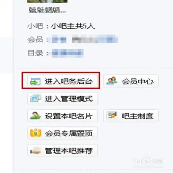The image size is (173, 173).
Task: Open the 管理本吧推荐 button label
Action: 69,151
